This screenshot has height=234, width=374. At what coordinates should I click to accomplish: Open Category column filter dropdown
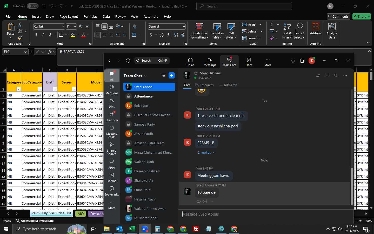click(x=18, y=89)
